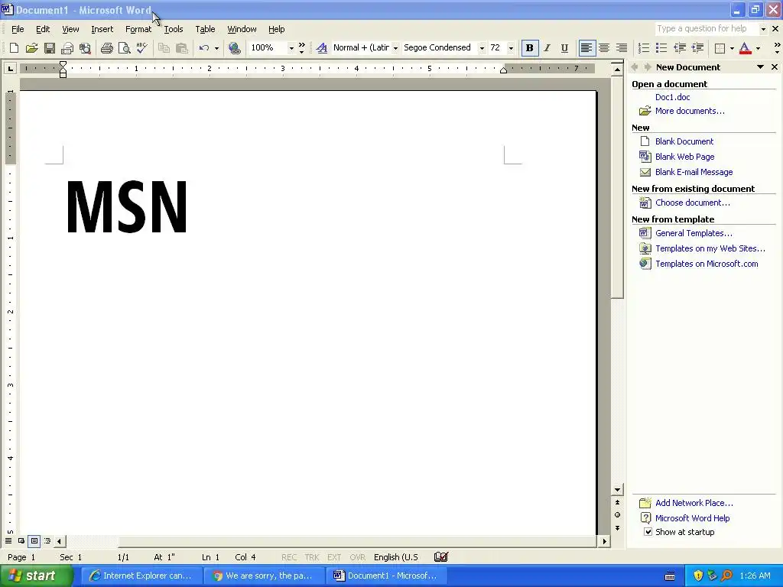Expand the border style dropdown arrow
The width and height of the screenshot is (783, 587).
(x=732, y=48)
